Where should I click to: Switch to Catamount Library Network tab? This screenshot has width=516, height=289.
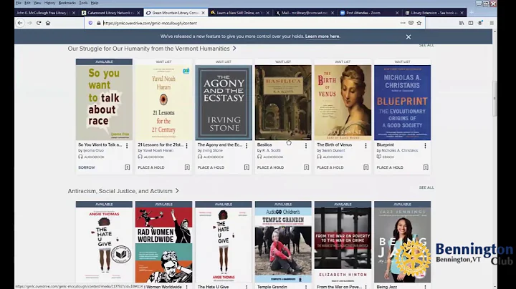click(111, 13)
